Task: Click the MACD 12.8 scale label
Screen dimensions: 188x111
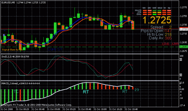Action: point(182,83)
